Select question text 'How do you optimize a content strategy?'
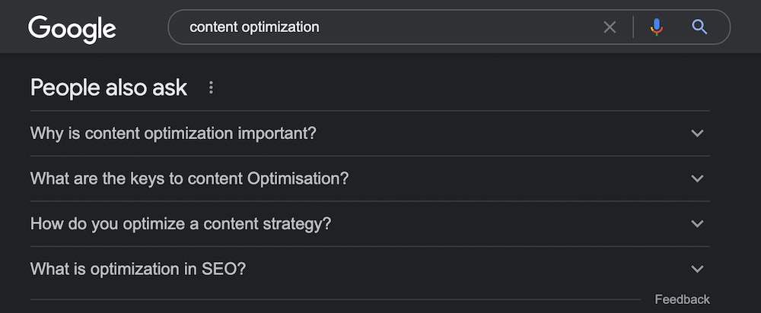This screenshot has height=313, width=761. (x=180, y=224)
